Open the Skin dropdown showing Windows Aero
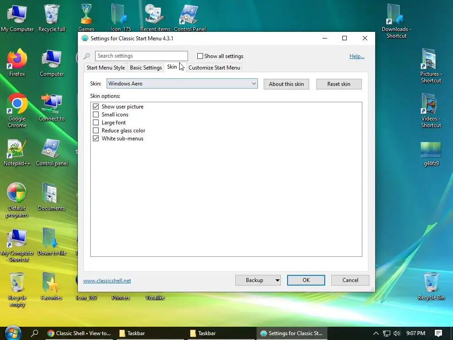453x340 pixels. (182, 84)
